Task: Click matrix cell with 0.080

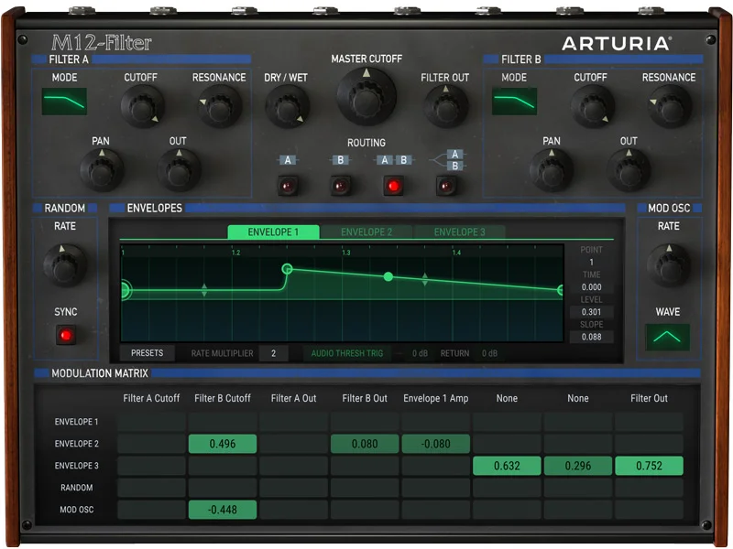Action: tap(365, 444)
